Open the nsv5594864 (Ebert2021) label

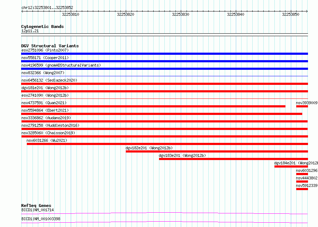[x=45, y=110]
